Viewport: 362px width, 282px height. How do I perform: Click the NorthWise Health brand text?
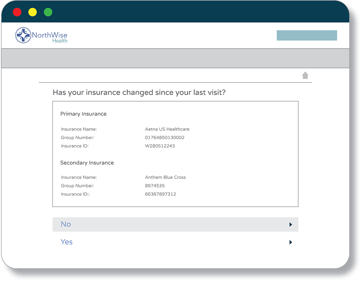[50, 36]
